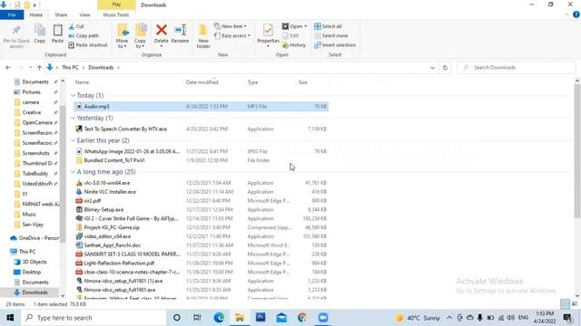
Task: Open Microsoft Edge from taskbar
Action: pos(219,318)
